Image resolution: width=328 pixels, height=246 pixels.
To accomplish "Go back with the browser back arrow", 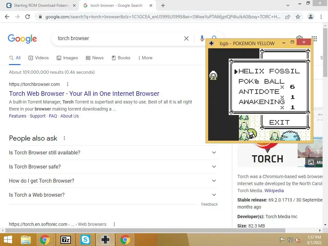I will [7, 17].
